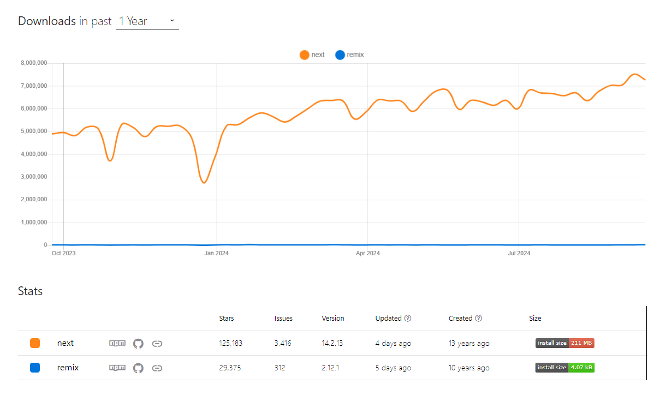The image size is (672, 396).
Task: Click the Apr 2024 x-axis label
Action: (x=367, y=253)
